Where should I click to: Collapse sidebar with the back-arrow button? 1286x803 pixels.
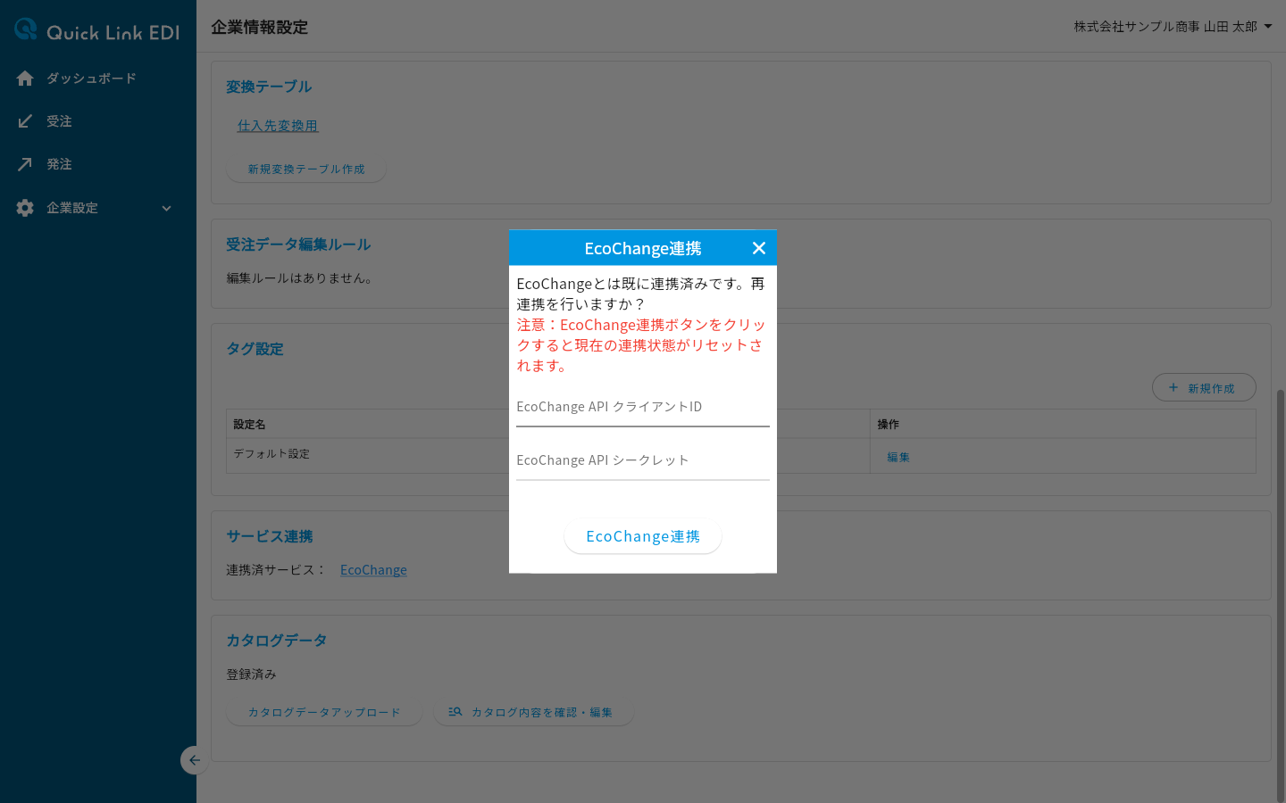pos(194,760)
